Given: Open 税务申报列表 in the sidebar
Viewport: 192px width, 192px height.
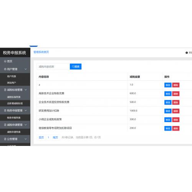Looking at the screenshot, I should 14,118.
